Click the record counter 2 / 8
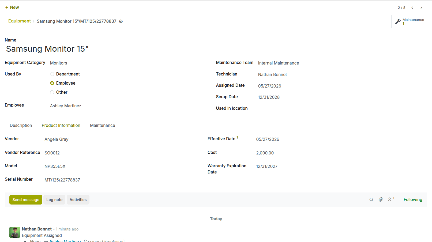Screen dimensions: 432x242 pos(401,8)
